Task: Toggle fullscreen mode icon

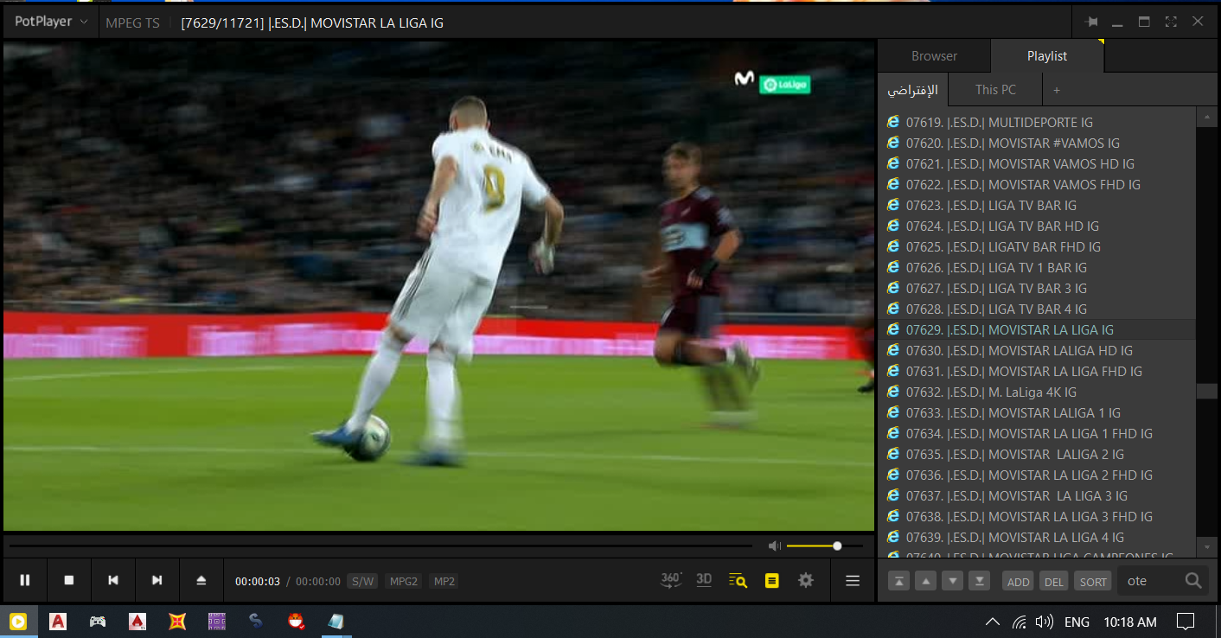Action: [x=1171, y=22]
